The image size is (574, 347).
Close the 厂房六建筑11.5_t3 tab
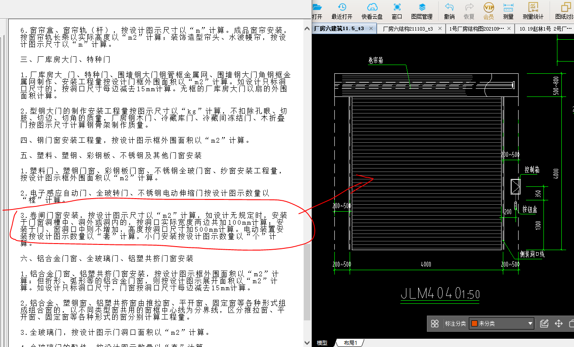pyautogui.click(x=371, y=28)
